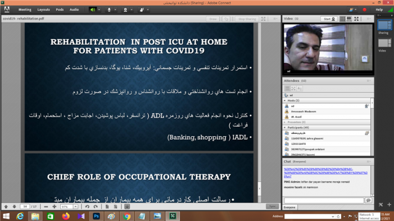Open Video pod options menu
This screenshot has width=394, height=221.
[x=369, y=19]
